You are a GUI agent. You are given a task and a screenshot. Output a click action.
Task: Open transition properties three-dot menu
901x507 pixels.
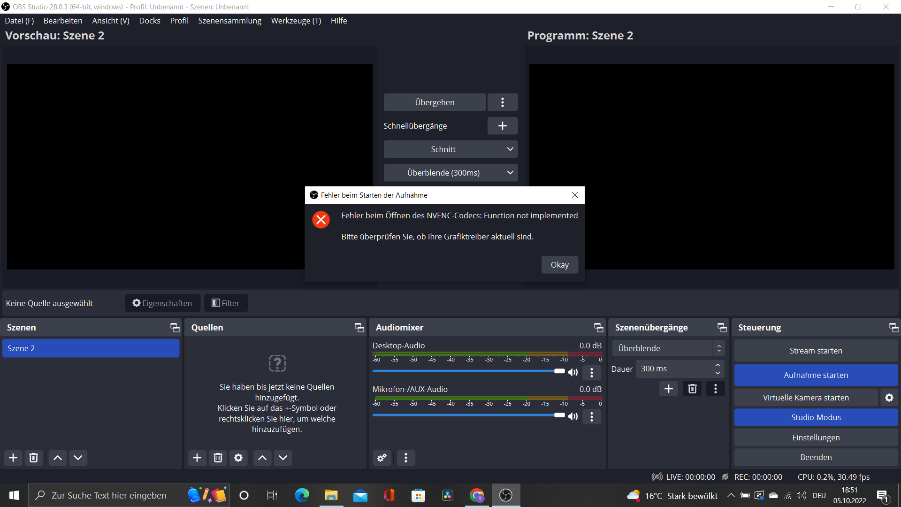click(716, 389)
